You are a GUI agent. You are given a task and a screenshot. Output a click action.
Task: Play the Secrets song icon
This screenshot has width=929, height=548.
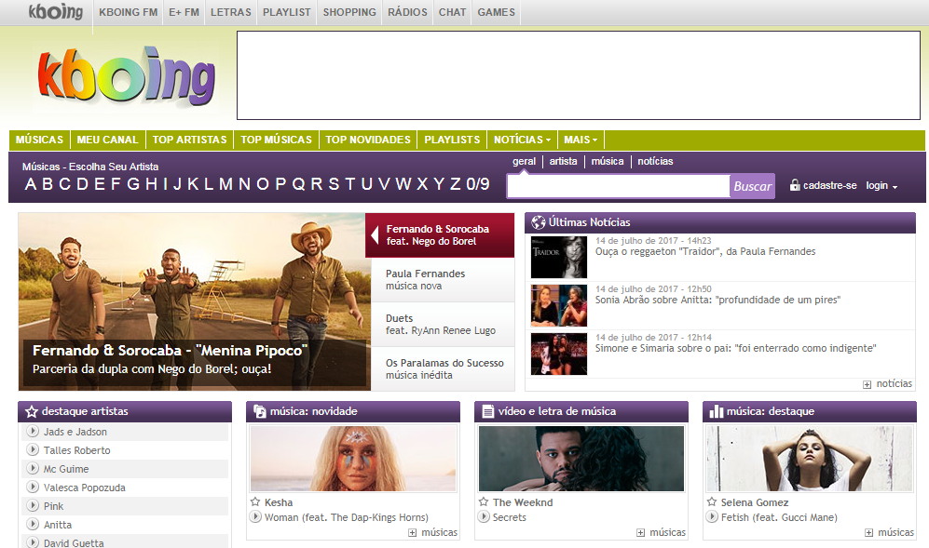point(484,516)
